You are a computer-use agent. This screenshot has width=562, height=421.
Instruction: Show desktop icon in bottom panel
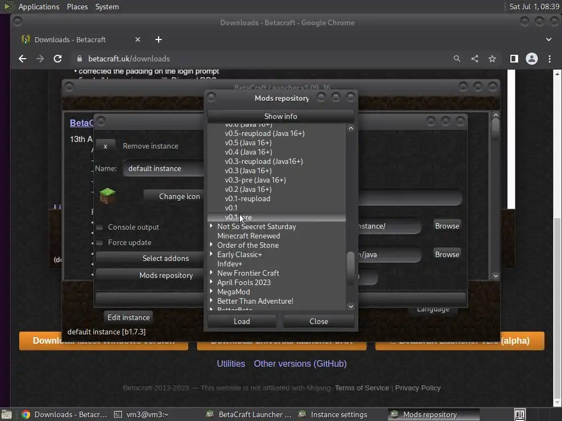(6, 414)
